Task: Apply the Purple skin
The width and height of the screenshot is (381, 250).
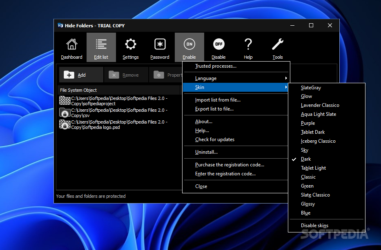Action: click(x=327, y=123)
